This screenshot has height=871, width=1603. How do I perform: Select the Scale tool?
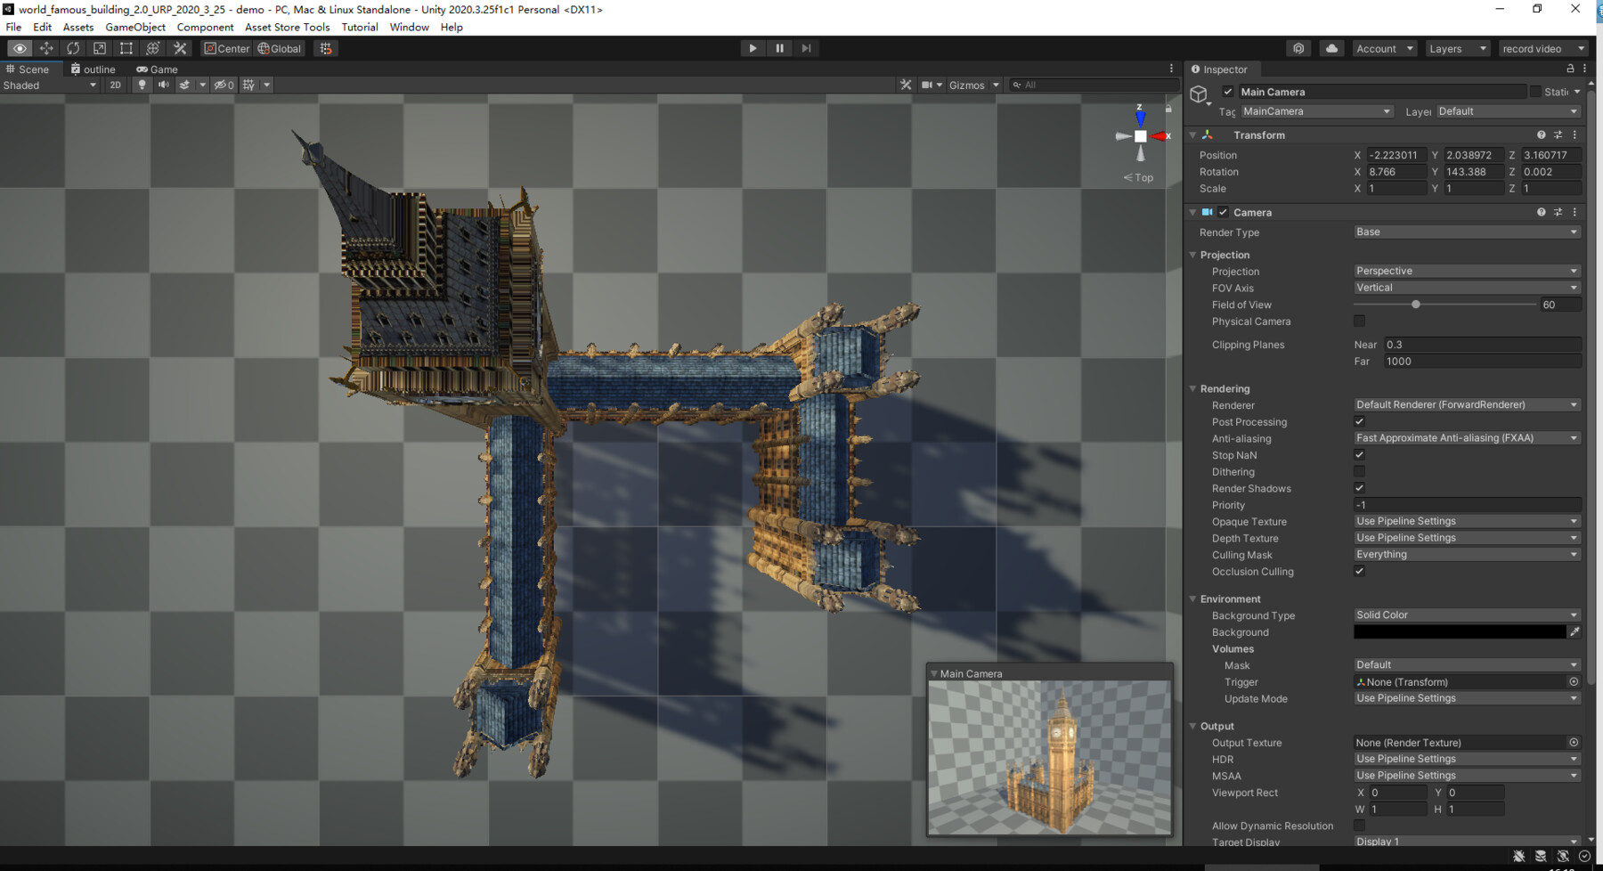click(x=99, y=48)
